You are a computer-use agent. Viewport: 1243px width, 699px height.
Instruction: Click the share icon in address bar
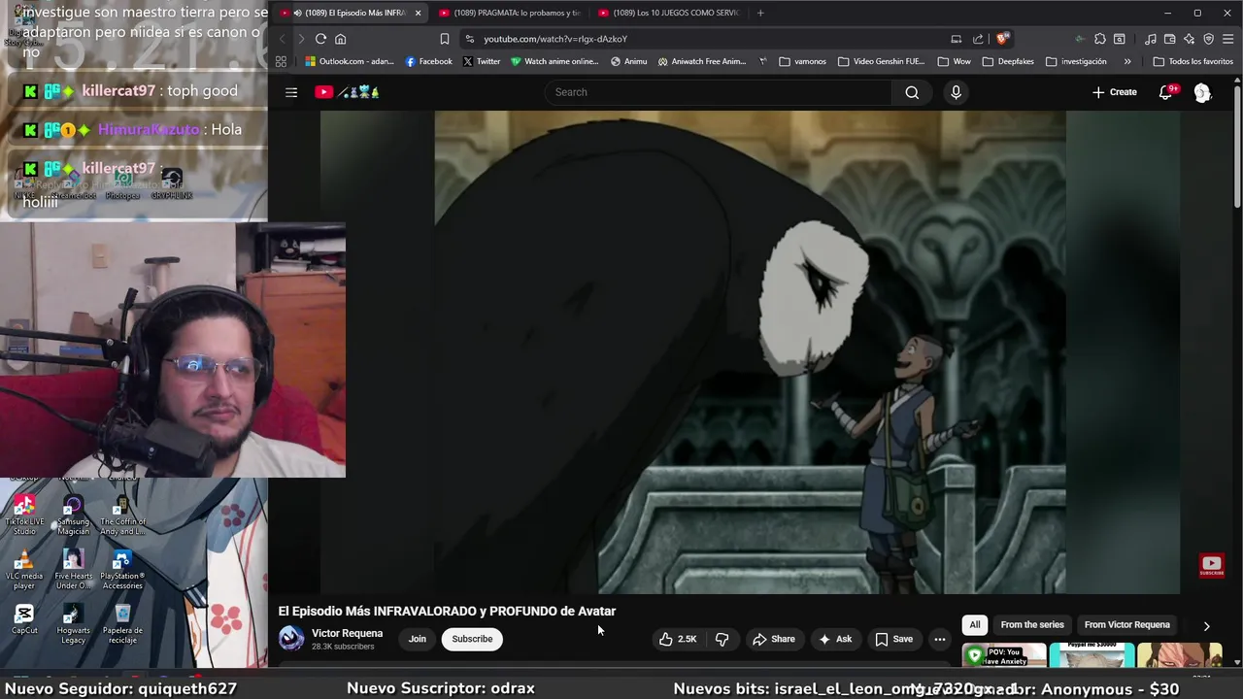[978, 39]
